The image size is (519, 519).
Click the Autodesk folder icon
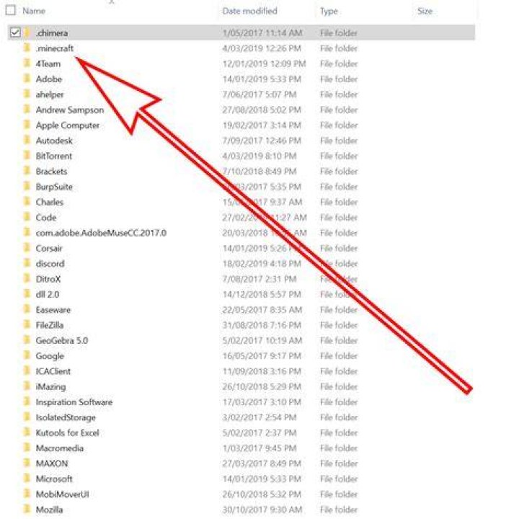point(27,141)
